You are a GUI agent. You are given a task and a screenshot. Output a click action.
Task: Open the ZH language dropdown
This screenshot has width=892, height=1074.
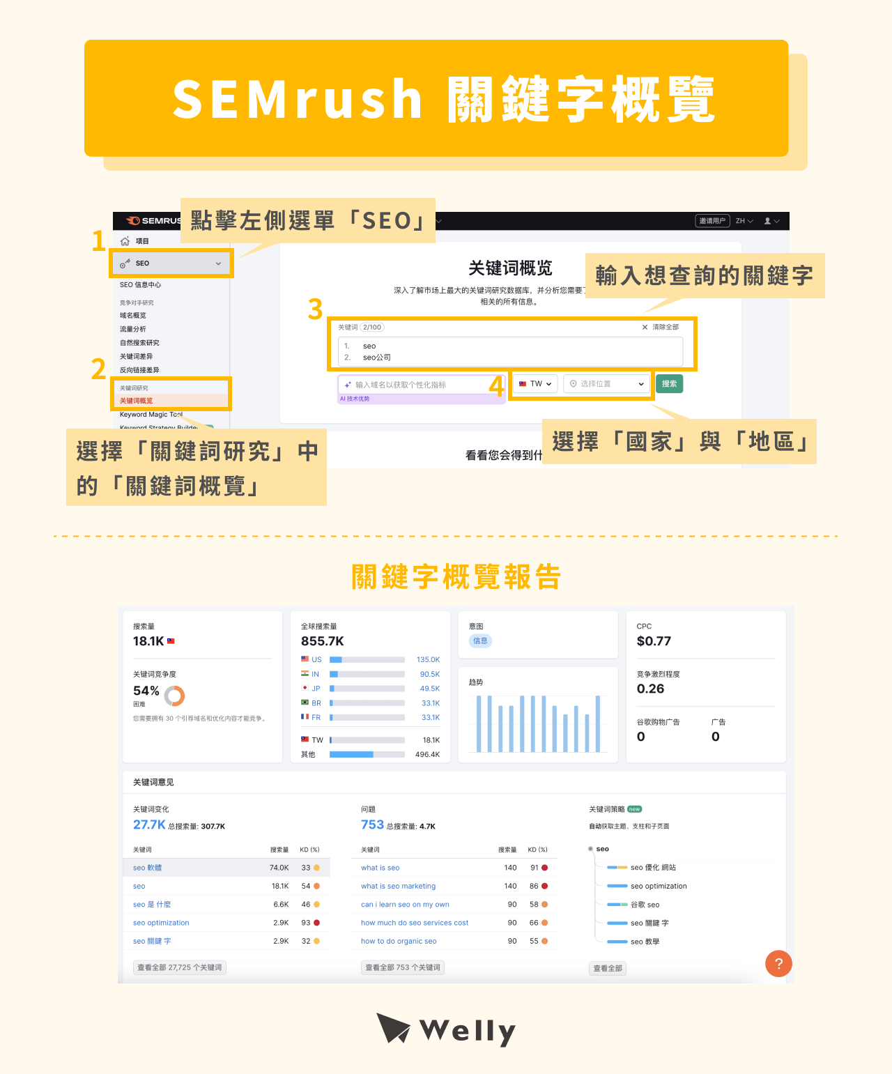(x=744, y=221)
